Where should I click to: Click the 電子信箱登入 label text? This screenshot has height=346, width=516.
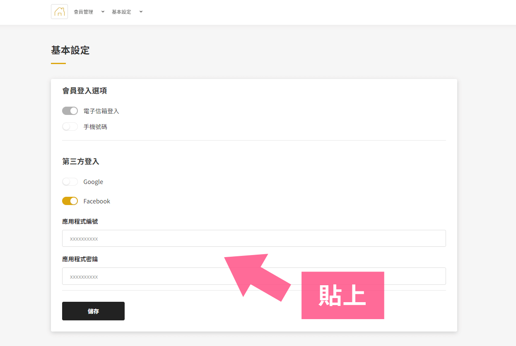[x=101, y=111]
